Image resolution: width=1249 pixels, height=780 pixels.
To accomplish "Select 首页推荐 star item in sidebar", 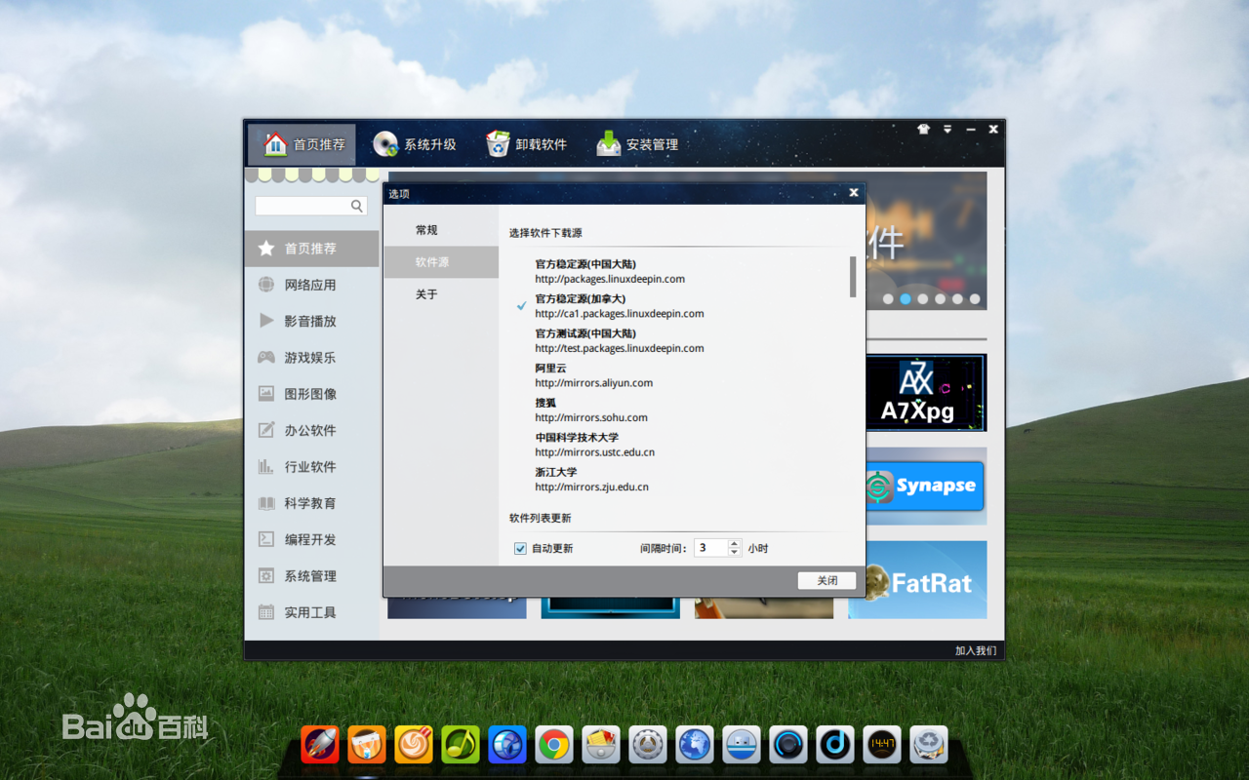I will click(x=311, y=249).
